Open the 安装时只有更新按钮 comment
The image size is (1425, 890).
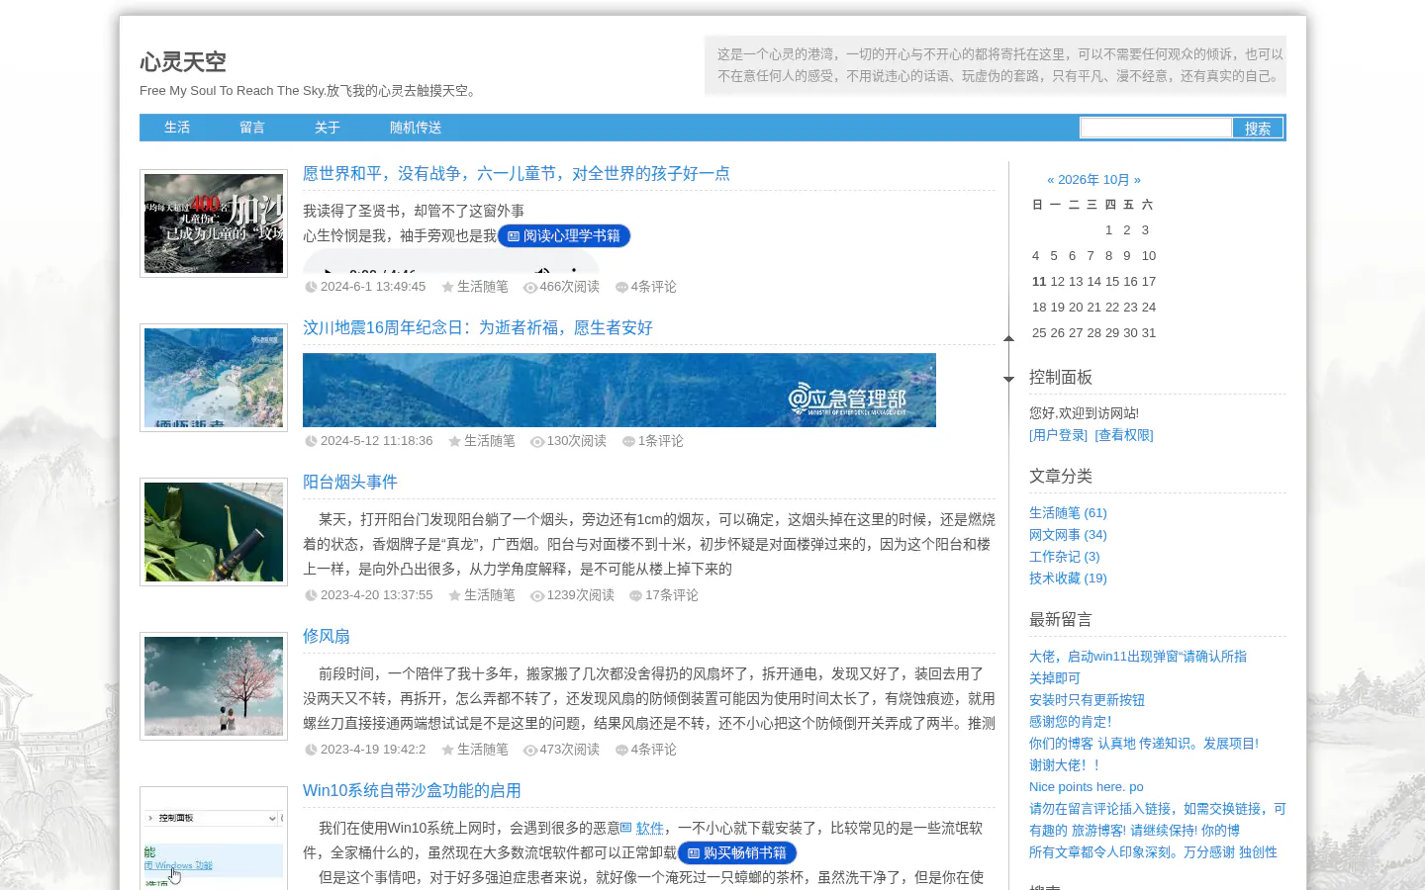click(1087, 700)
